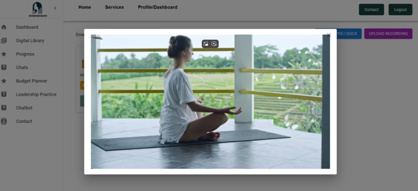Close the video modal with X
The height and width of the screenshot is (191, 418).
click(329, 35)
